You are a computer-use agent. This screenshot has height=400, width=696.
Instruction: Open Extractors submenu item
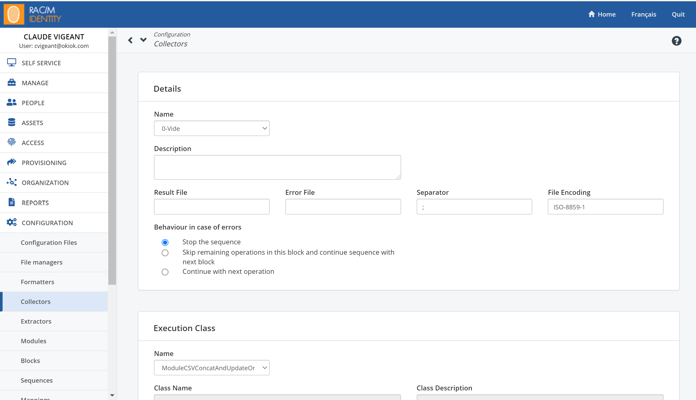(x=54, y=322)
